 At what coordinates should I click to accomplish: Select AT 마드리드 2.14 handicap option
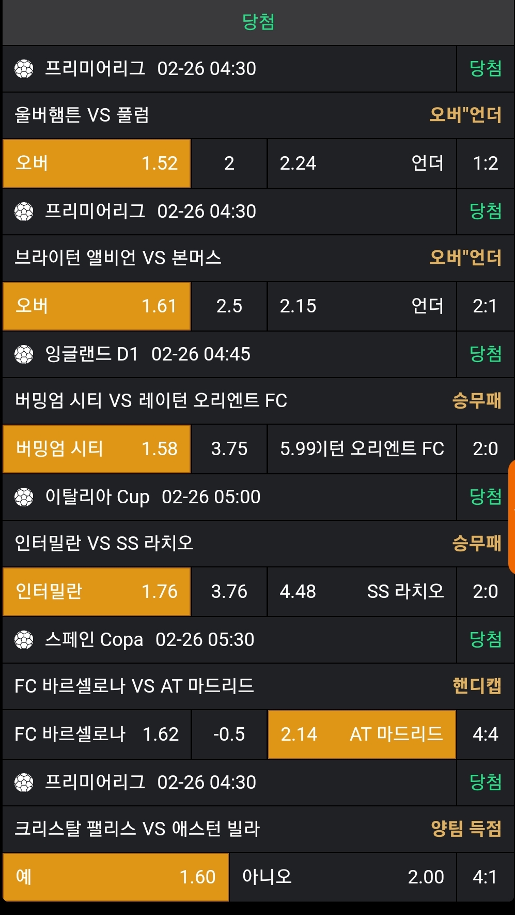[362, 734]
